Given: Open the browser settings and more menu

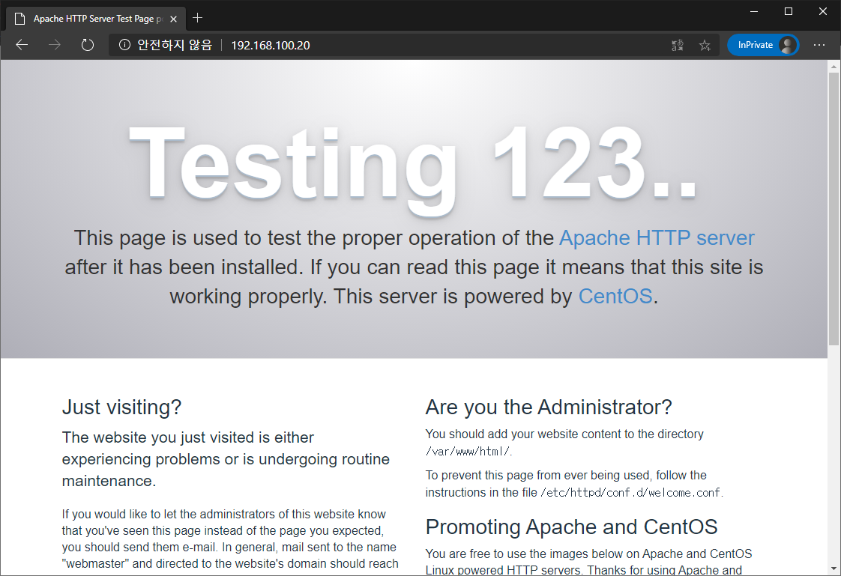Looking at the screenshot, I should coord(819,45).
